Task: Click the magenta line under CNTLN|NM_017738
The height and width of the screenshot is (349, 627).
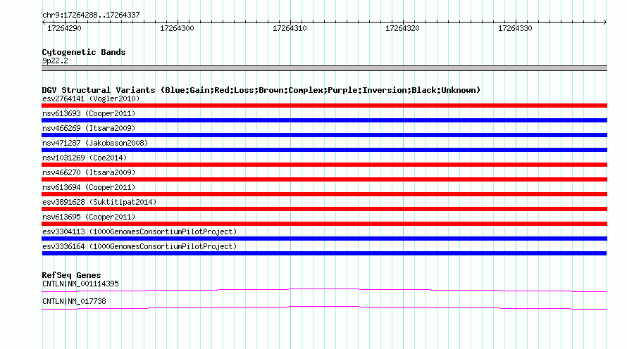Action: (324, 307)
